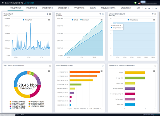Refresh the dashboard
This screenshot has width=160, height=116.
153,8
